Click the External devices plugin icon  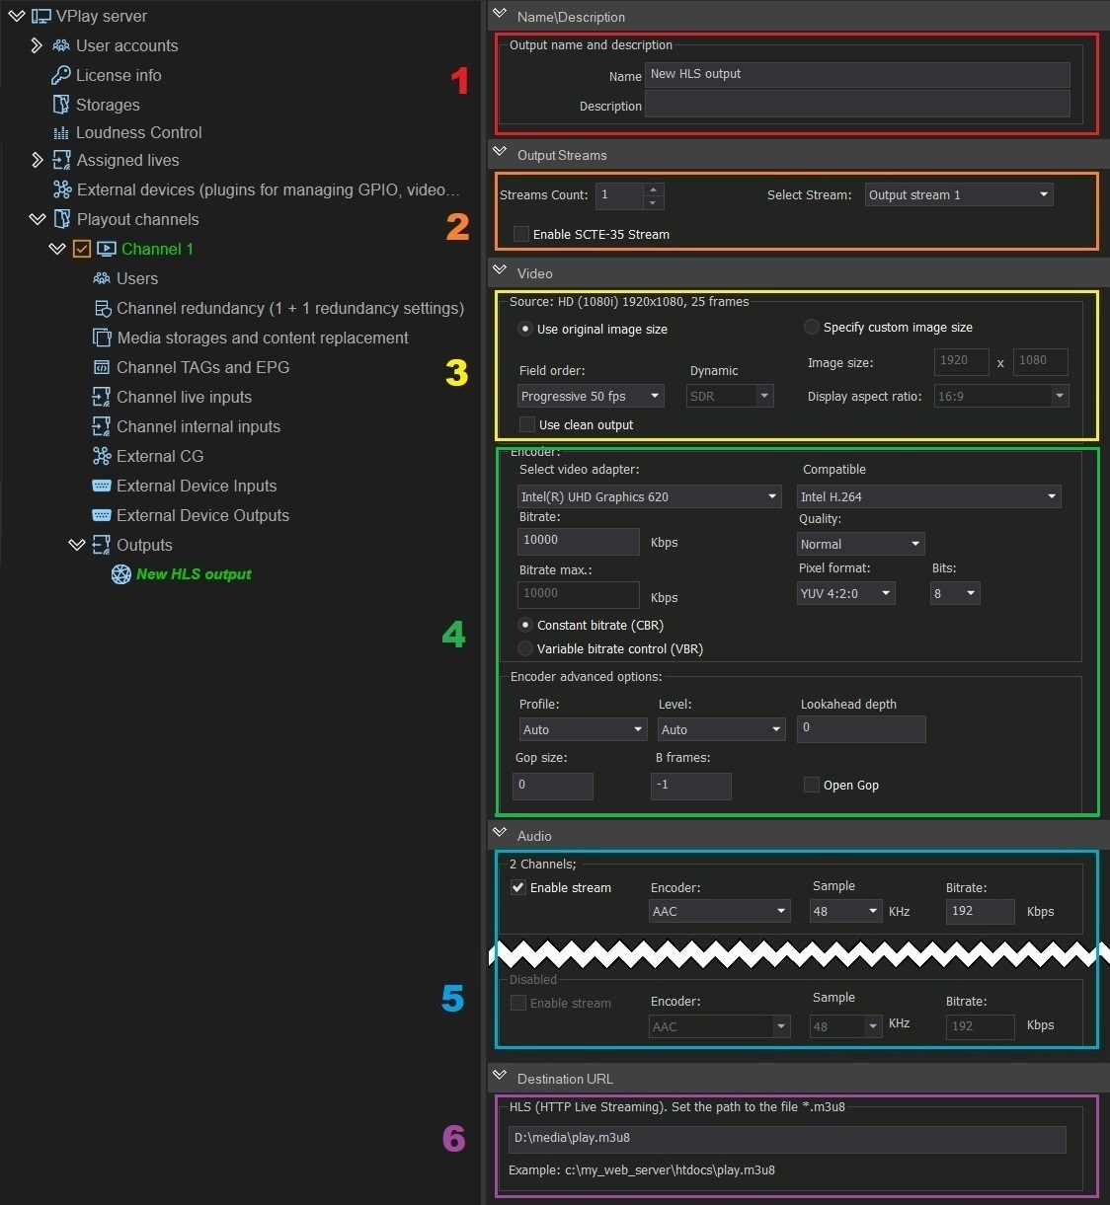pos(61,189)
